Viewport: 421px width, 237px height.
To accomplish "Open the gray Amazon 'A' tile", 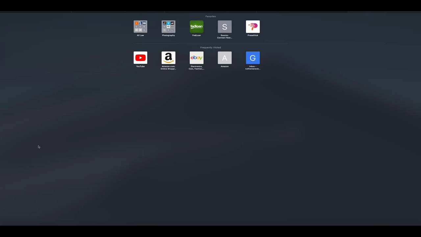I will pos(225,58).
